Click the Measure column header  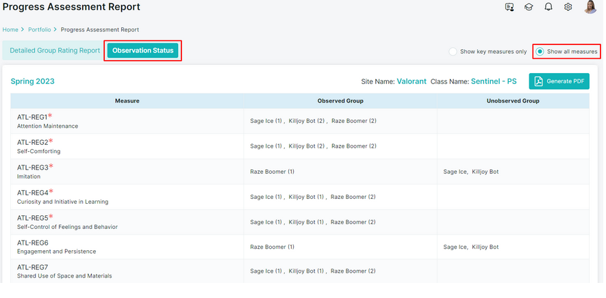(x=127, y=101)
